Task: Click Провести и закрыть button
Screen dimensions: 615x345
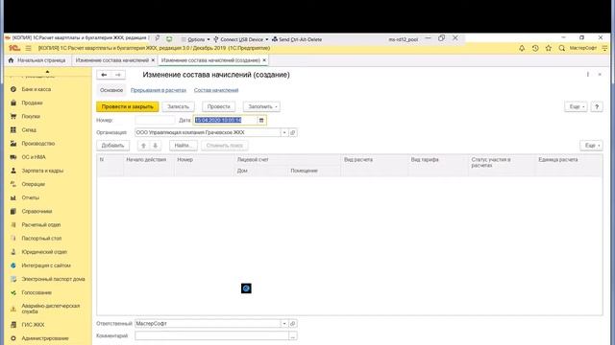Action: point(128,106)
